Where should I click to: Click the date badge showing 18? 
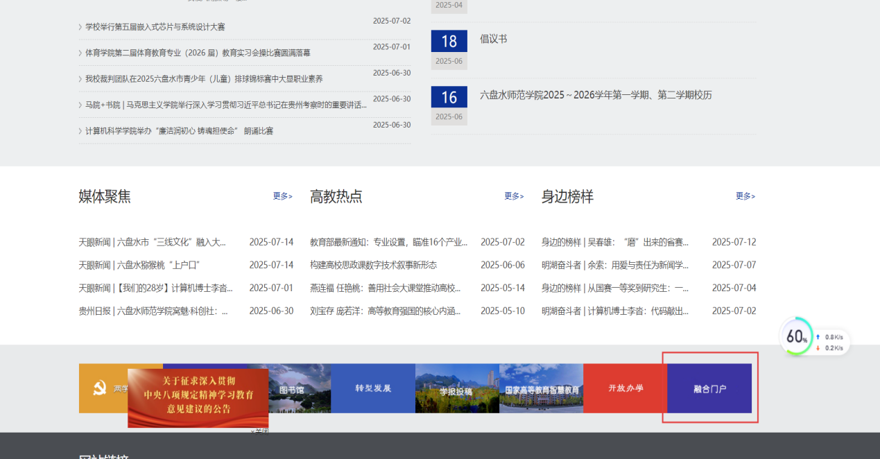point(449,42)
